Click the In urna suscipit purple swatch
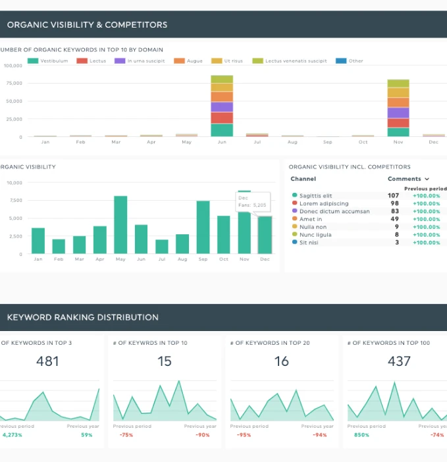The image size is (447, 462). click(120, 61)
